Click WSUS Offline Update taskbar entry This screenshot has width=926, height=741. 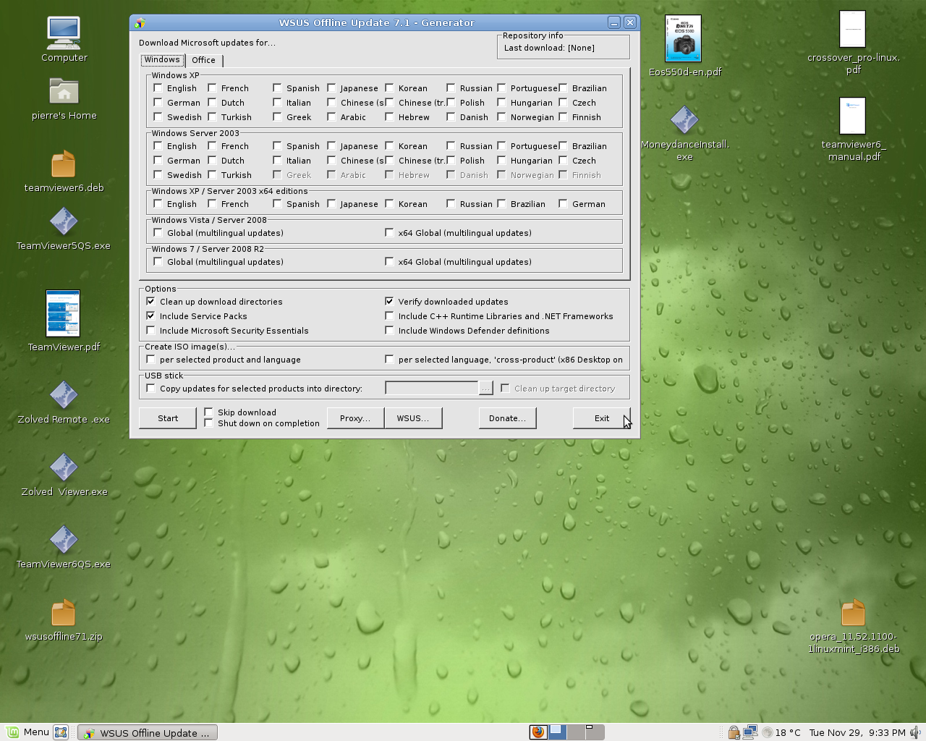[148, 733]
